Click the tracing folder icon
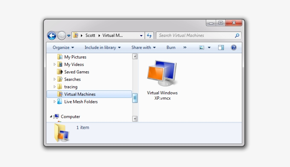 pyautogui.click(x=60, y=87)
